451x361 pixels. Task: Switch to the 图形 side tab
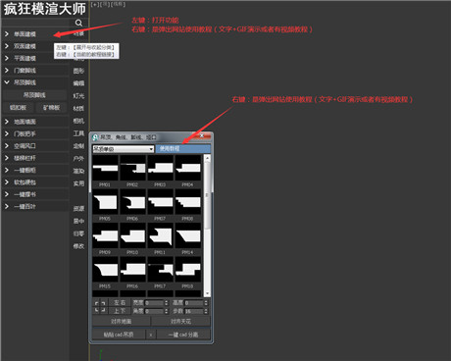pyautogui.click(x=78, y=71)
